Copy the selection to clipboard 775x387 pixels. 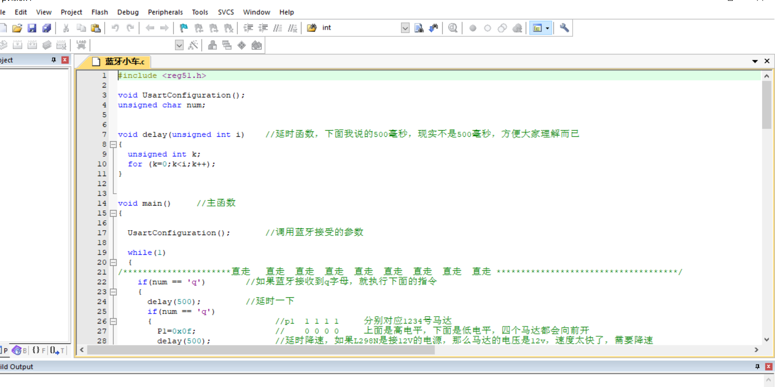click(81, 28)
